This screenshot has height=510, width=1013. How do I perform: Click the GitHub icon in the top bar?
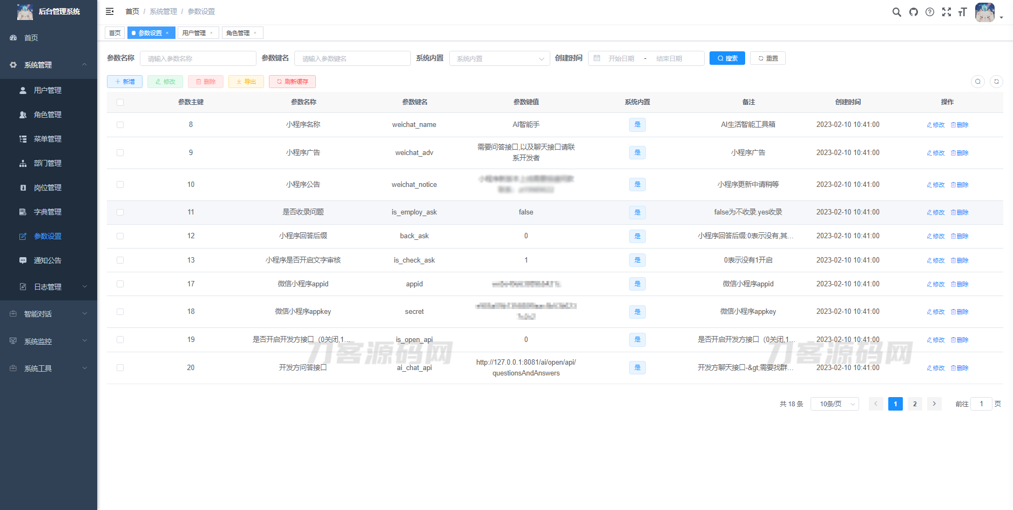(913, 11)
